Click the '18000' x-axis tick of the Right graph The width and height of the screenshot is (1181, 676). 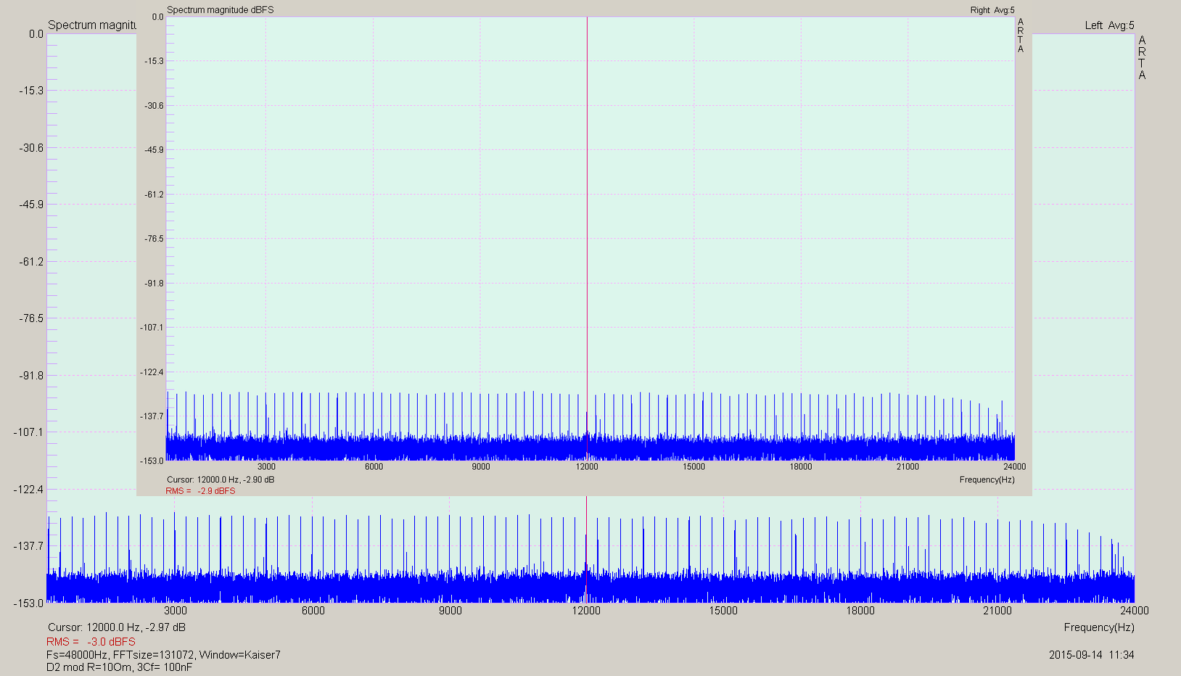coord(801,466)
